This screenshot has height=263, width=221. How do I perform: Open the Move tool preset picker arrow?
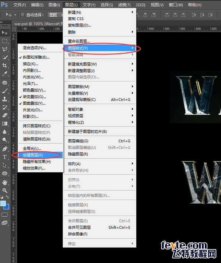[15, 15]
